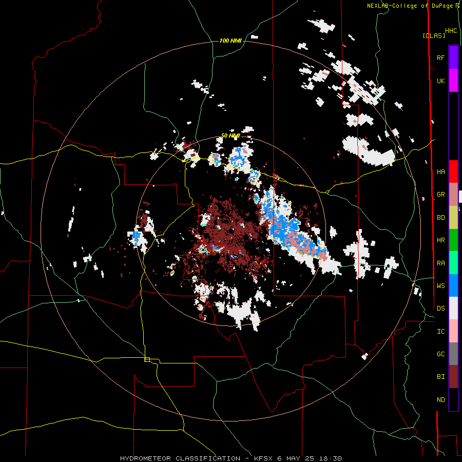
Task: Click the UK magenta legend color swatch
Action: coord(453,81)
